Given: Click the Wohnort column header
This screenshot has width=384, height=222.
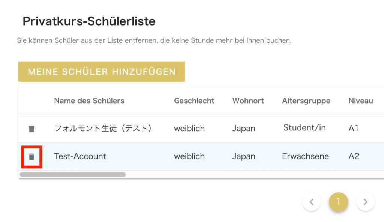Looking at the screenshot, I should [x=248, y=101].
